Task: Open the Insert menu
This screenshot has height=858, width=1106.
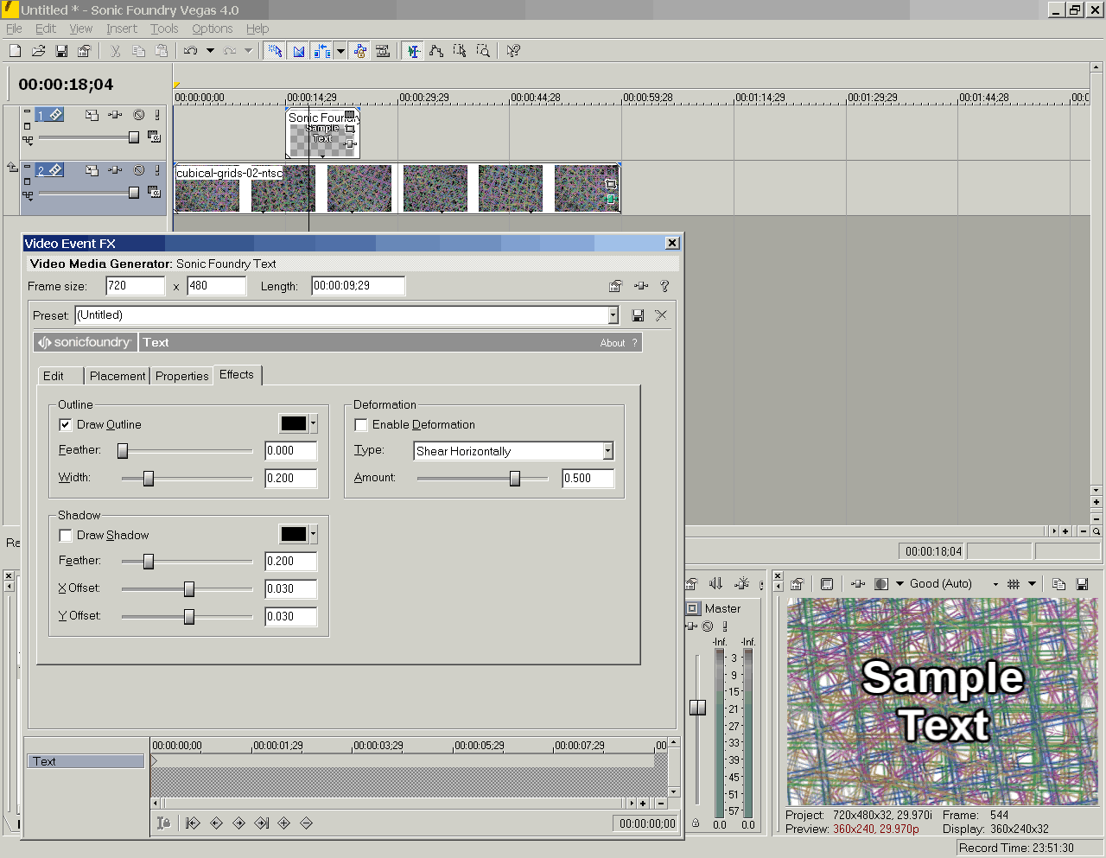Action: 122,29
